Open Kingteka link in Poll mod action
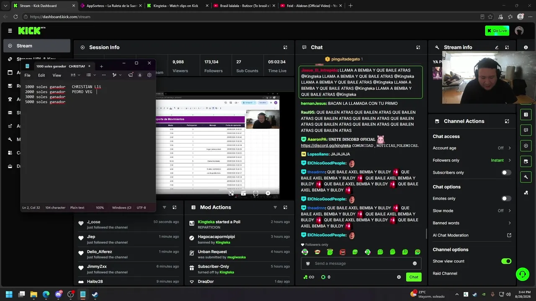 click(x=206, y=222)
